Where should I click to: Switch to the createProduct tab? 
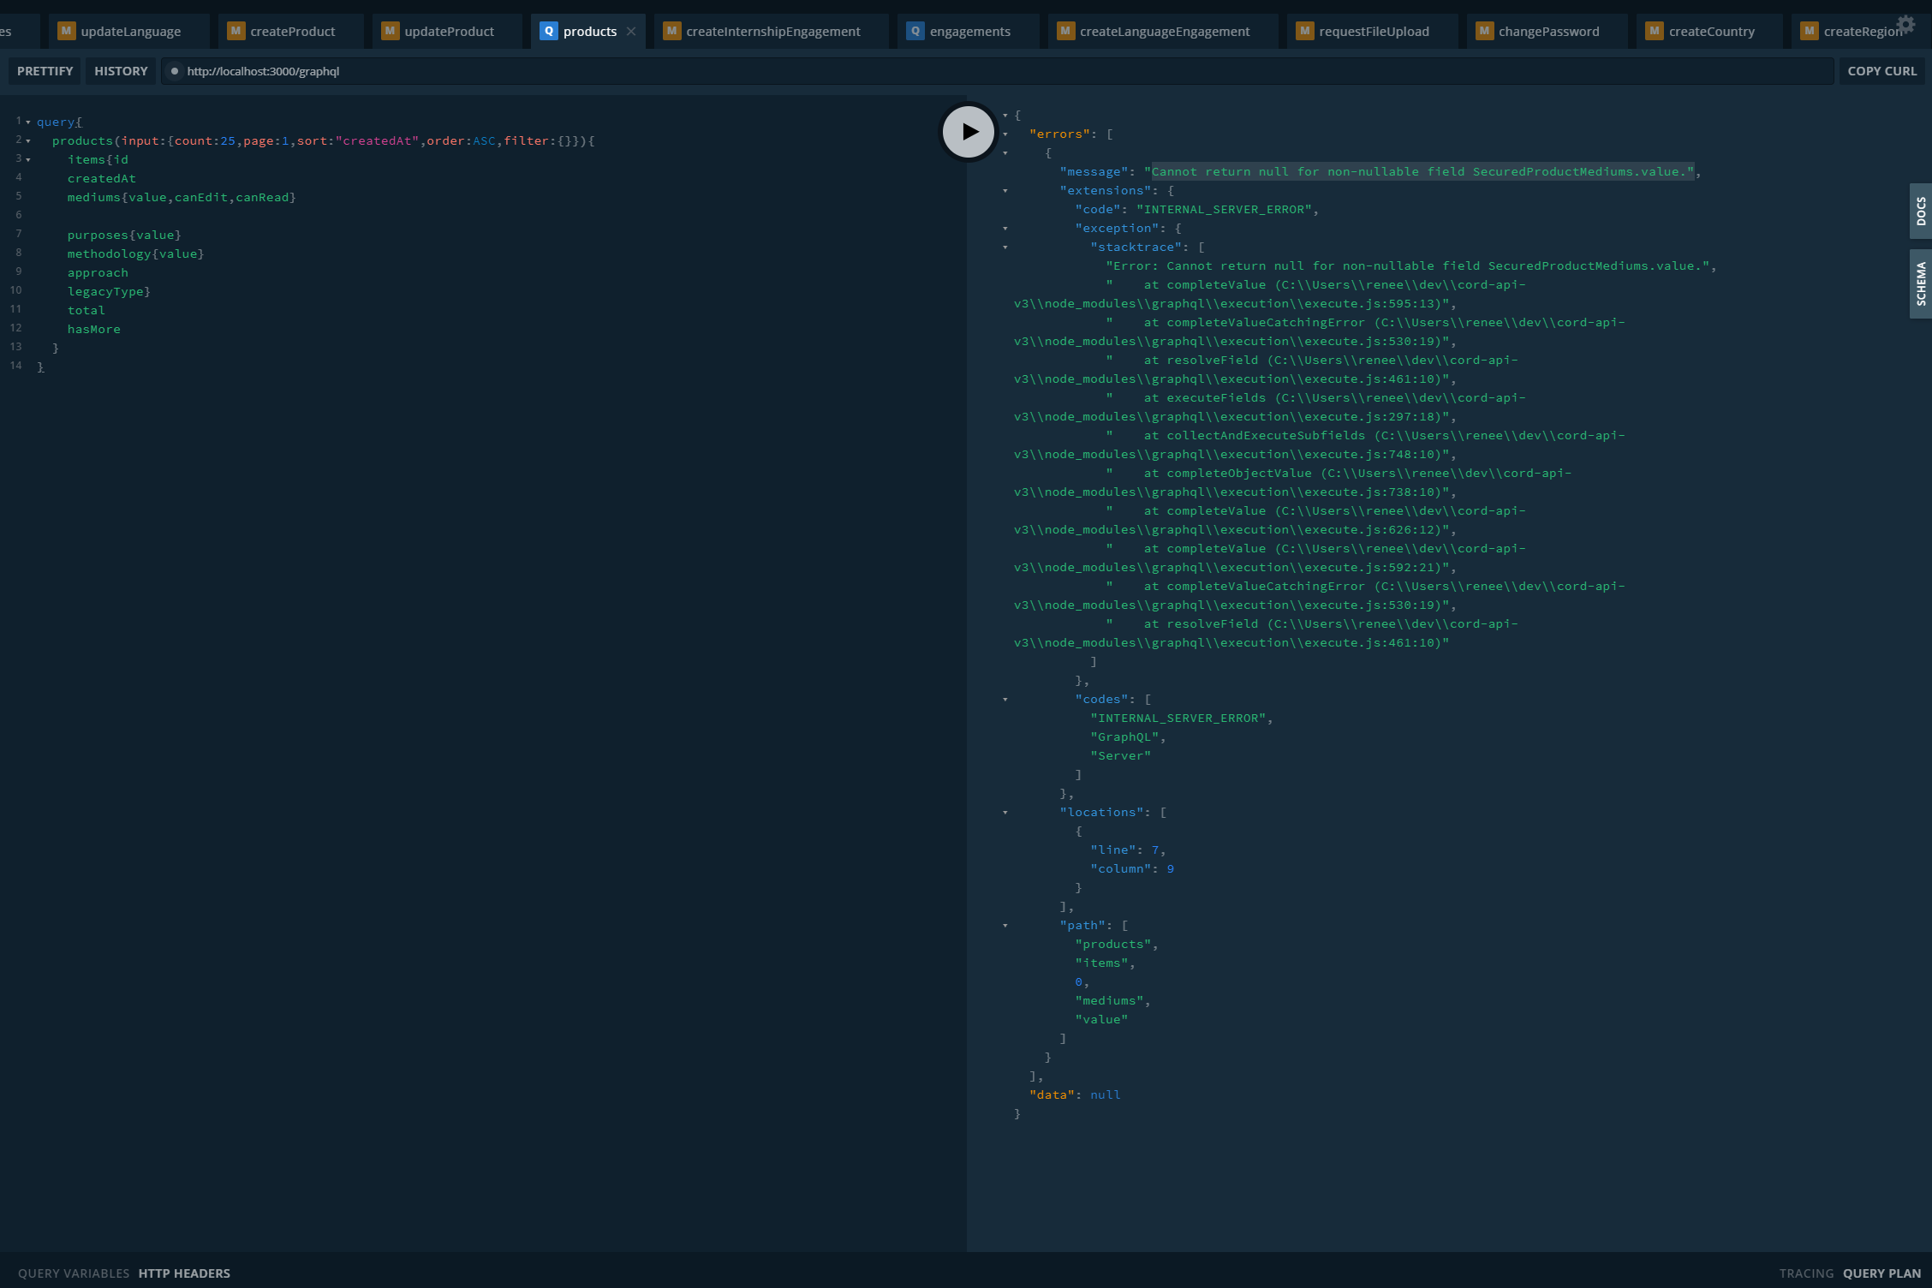291,31
